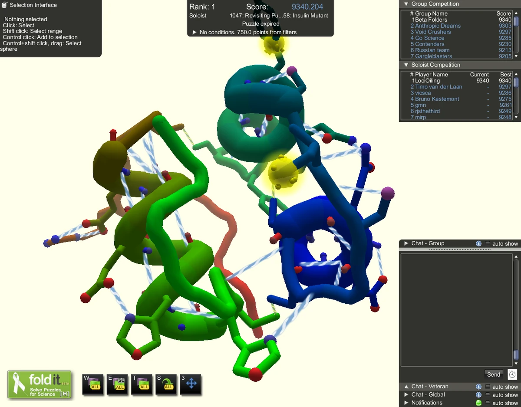Viewport: 521px width, 407px height.
Task: Click the Soloist Competition scroll-up arrow
Action: tap(516, 74)
